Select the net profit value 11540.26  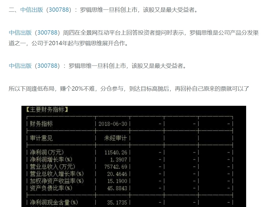pos(116,152)
